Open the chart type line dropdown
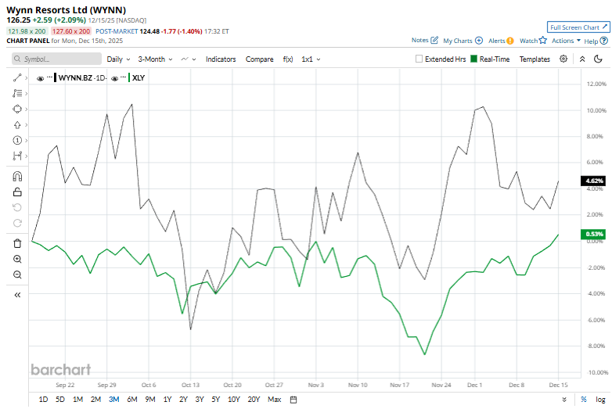This screenshot has height=409, width=612. pos(188,59)
